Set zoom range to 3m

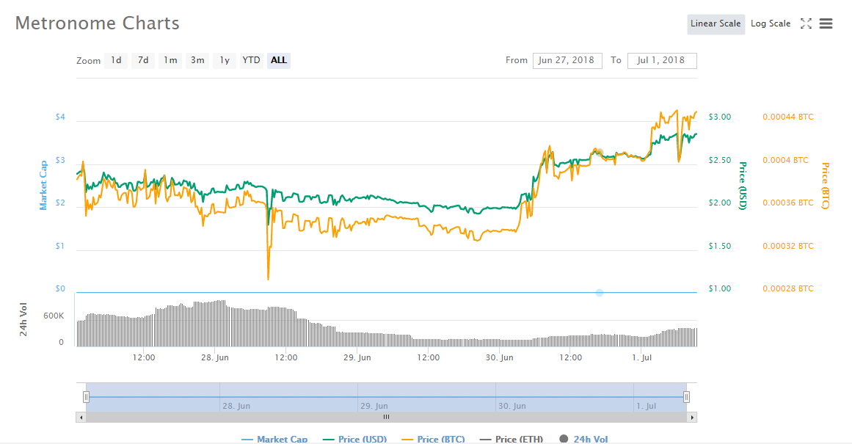pyautogui.click(x=197, y=60)
